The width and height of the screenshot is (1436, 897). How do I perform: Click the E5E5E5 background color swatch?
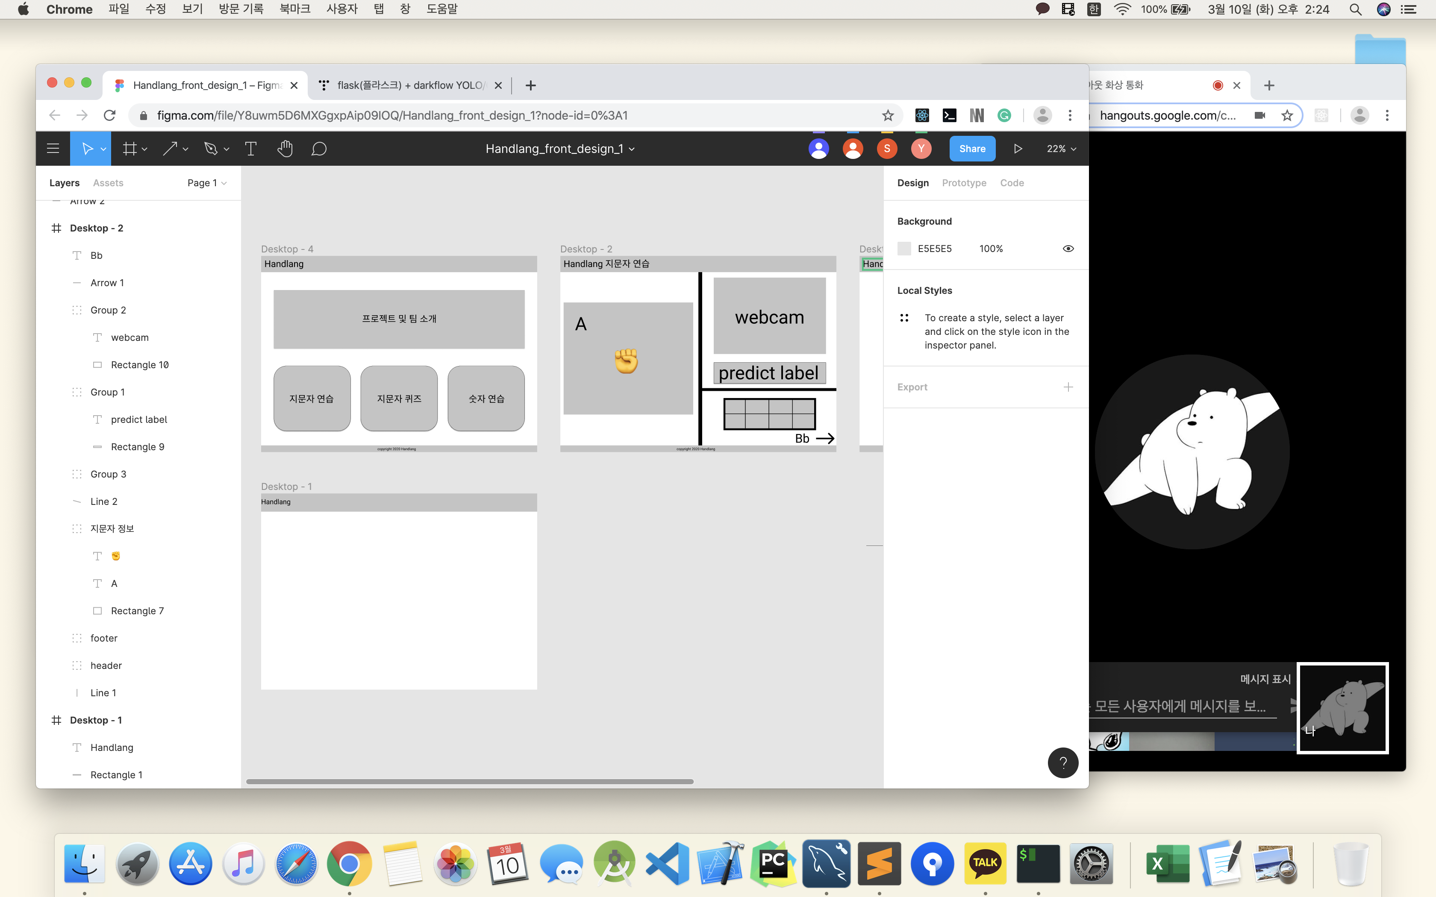click(904, 249)
